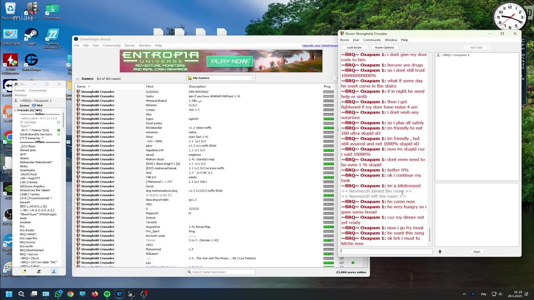Click Host column header
This screenshot has height=300, width=534.
166,86
